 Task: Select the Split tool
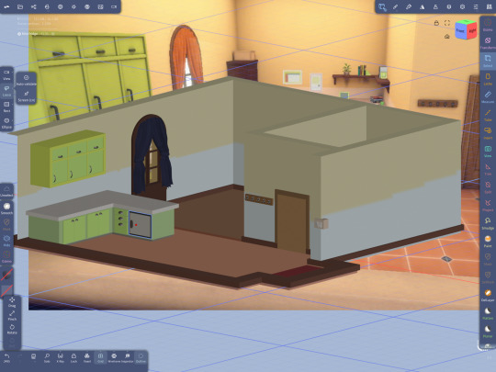488,187
